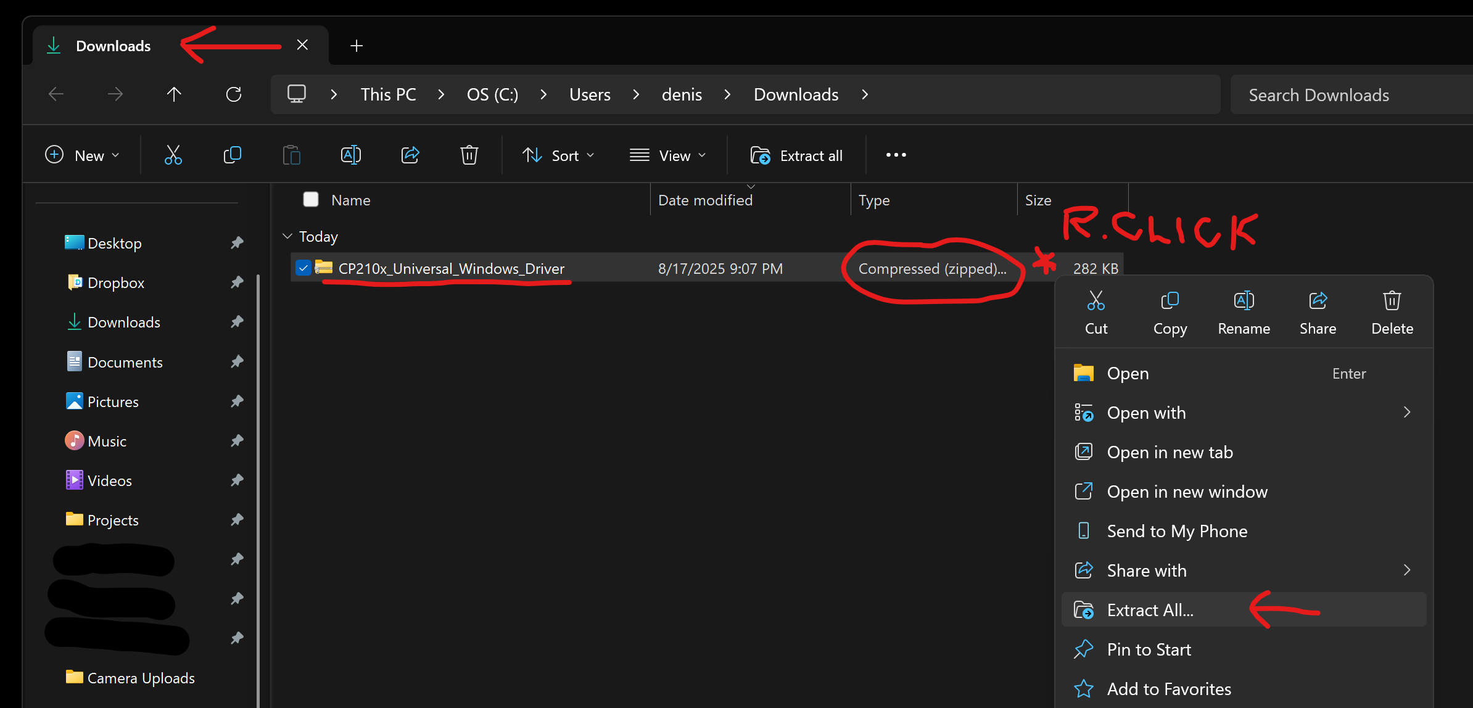Go up one folder with the Up arrow

click(174, 94)
